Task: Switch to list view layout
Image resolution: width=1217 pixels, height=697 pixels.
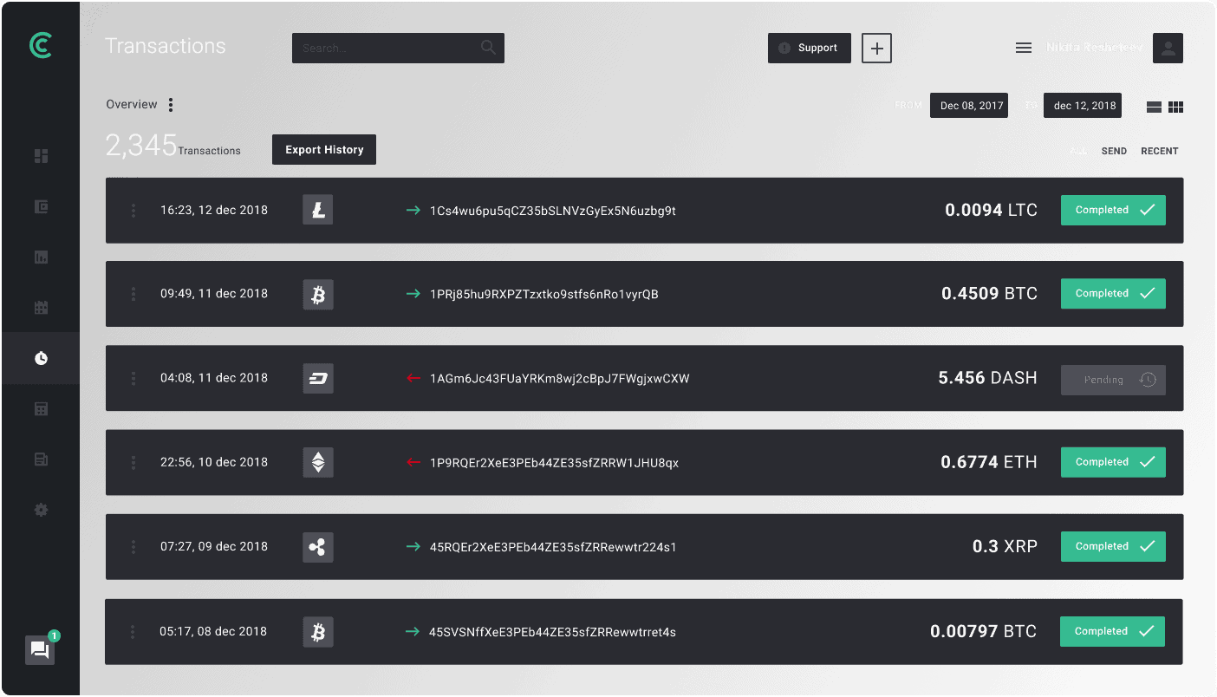Action: 1154,107
